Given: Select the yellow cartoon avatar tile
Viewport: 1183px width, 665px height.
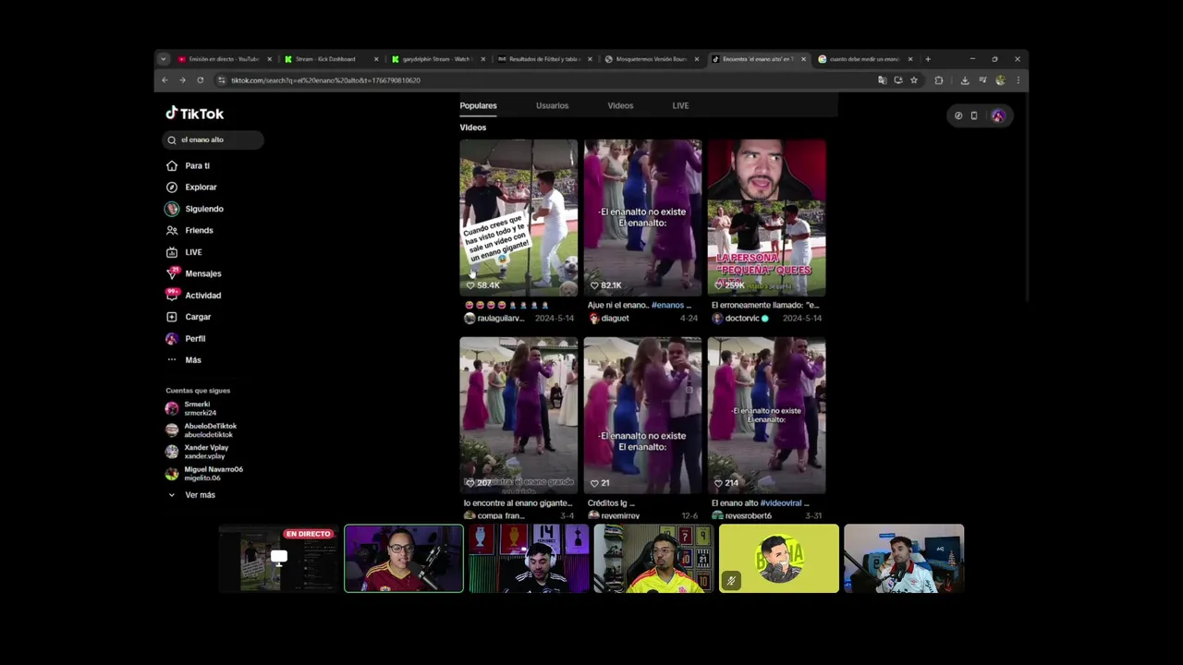Looking at the screenshot, I should (x=779, y=559).
